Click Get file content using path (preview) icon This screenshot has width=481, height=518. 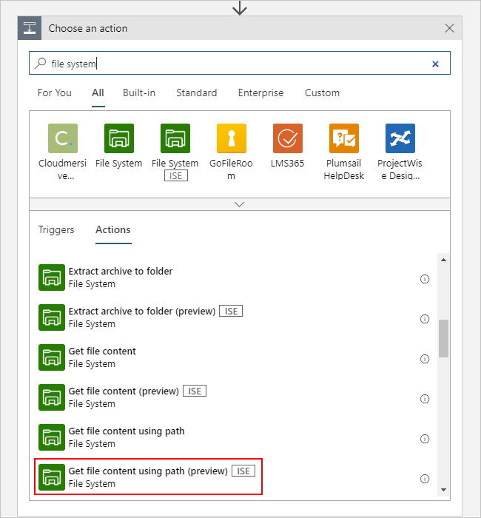pos(52,477)
